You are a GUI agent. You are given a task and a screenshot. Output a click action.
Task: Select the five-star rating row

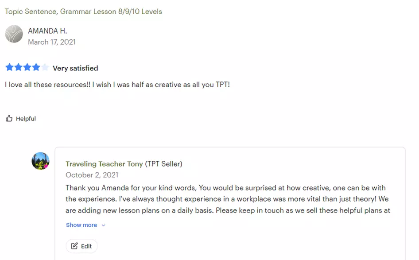(27, 67)
